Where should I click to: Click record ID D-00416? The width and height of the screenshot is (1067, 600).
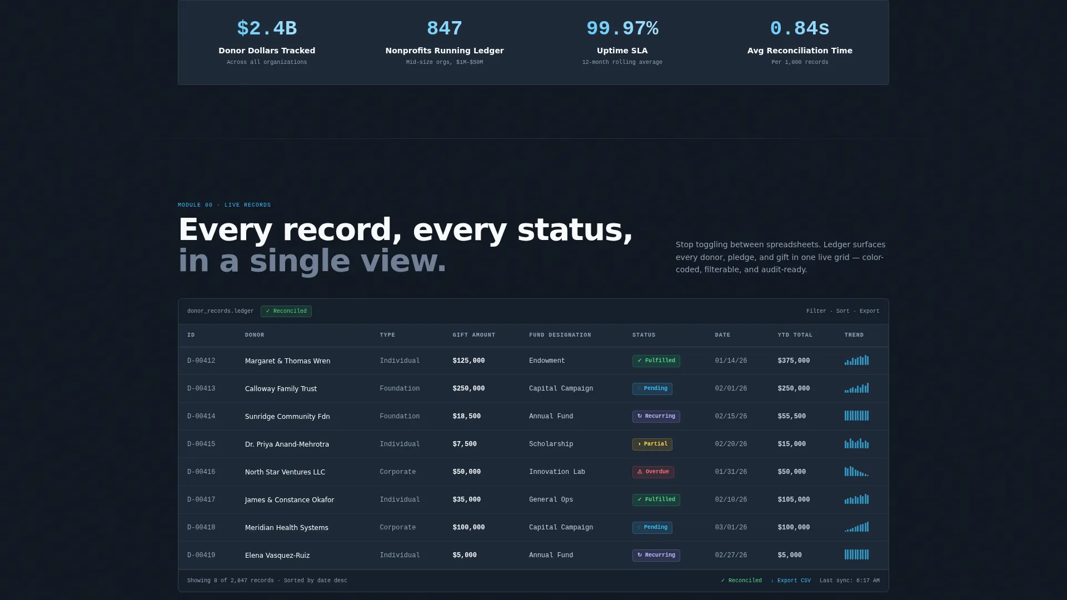[x=201, y=472]
